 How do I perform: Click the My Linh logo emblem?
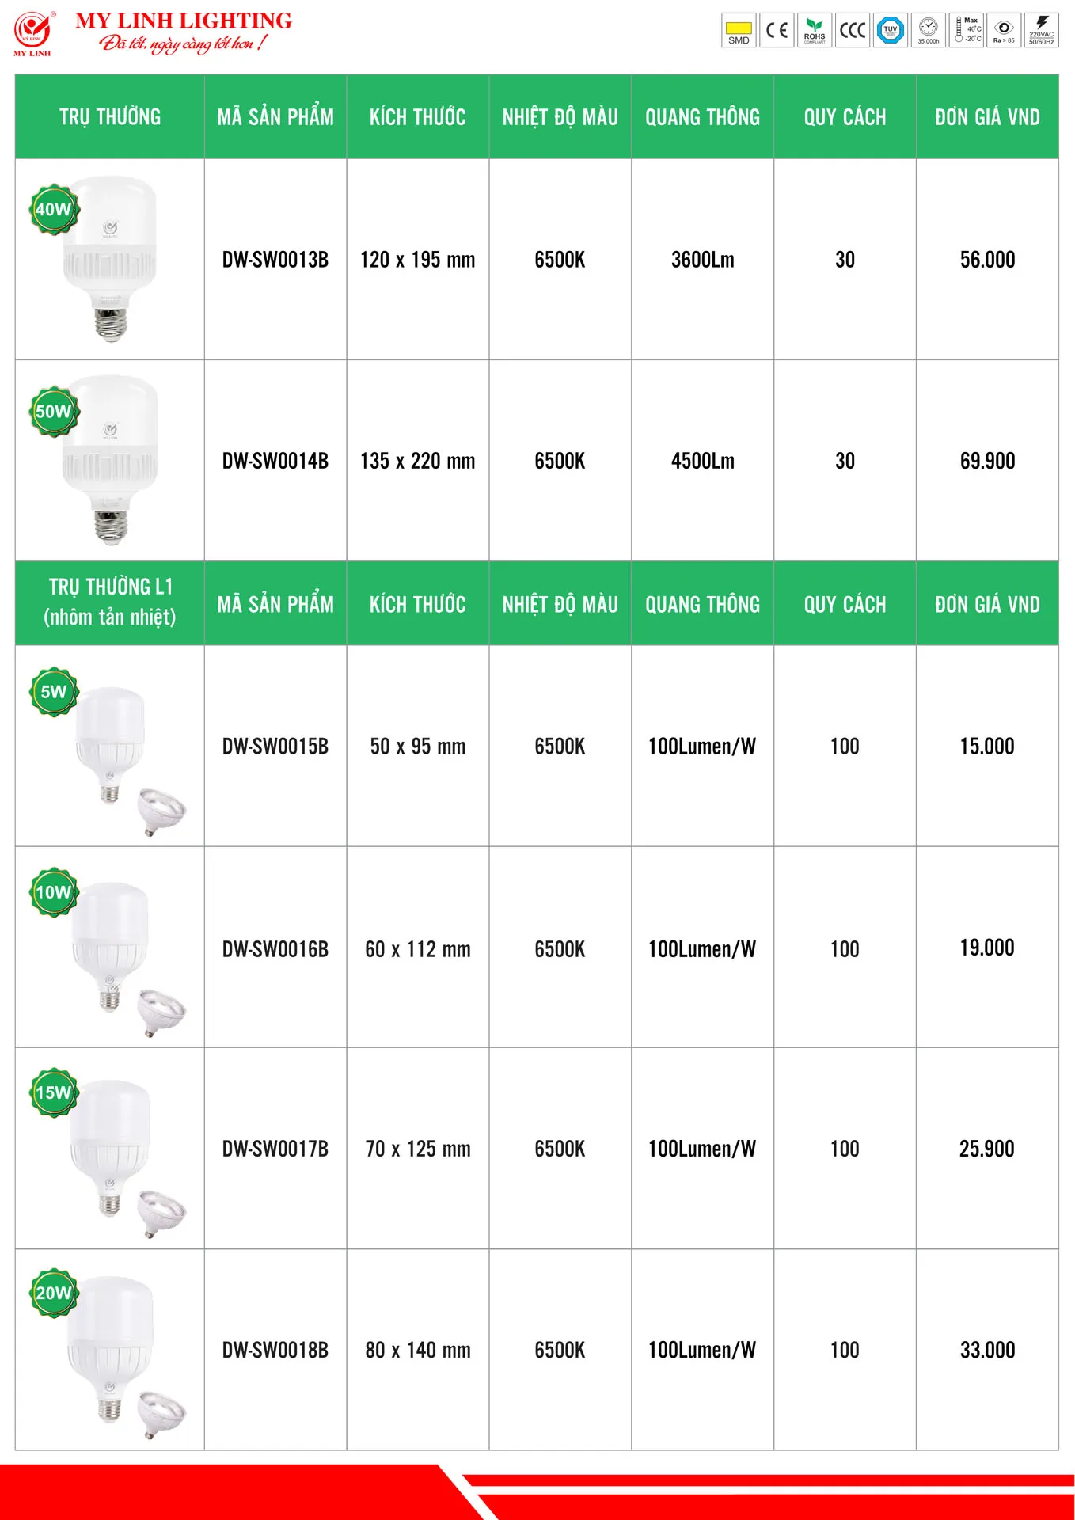click(x=32, y=32)
